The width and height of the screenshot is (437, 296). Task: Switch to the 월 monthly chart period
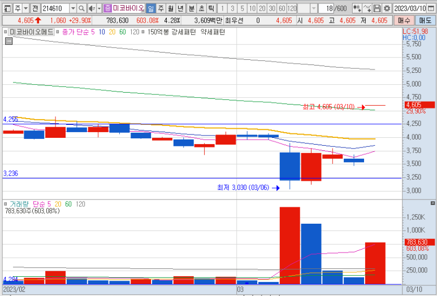tap(171, 8)
